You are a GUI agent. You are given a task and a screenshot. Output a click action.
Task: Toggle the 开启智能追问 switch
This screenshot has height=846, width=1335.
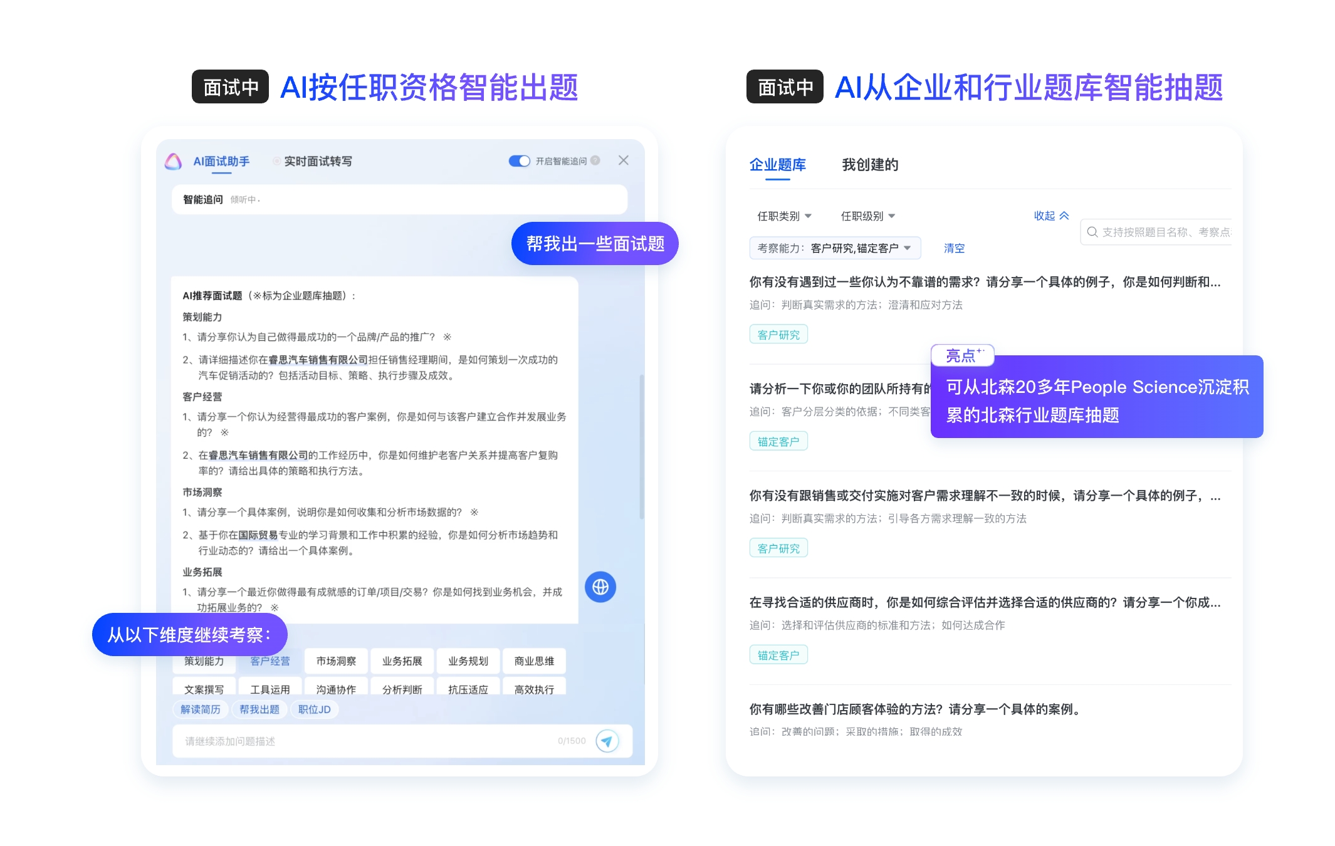(x=519, y=161)
